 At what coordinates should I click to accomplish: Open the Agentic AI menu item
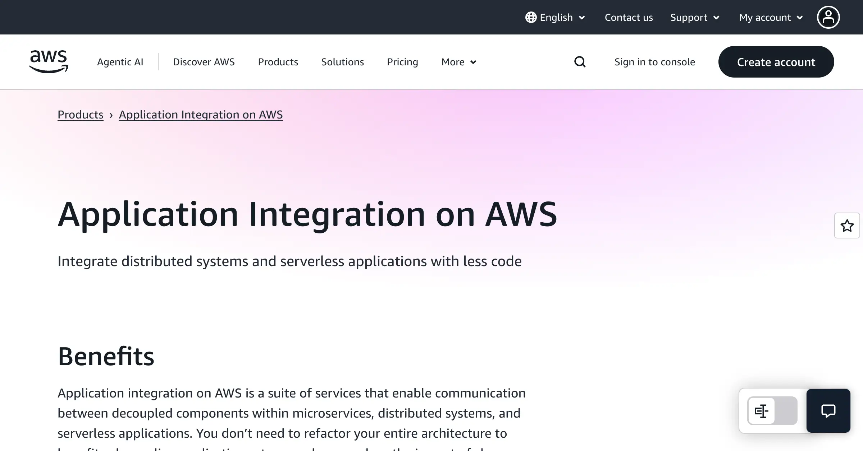(120, 62)
